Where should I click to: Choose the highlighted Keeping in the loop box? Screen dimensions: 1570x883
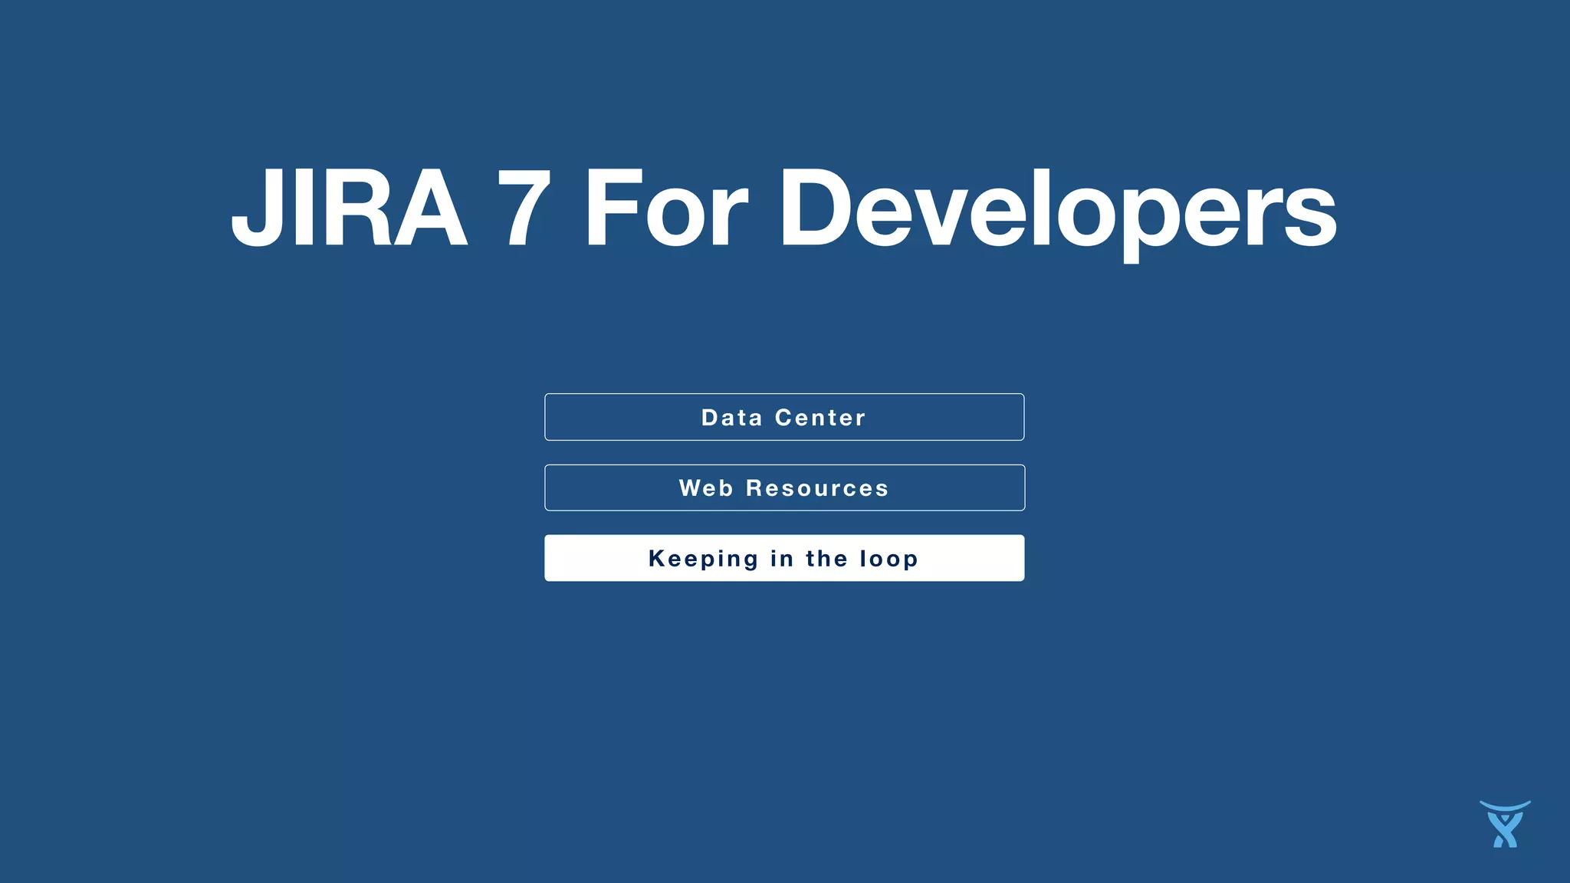784,558
